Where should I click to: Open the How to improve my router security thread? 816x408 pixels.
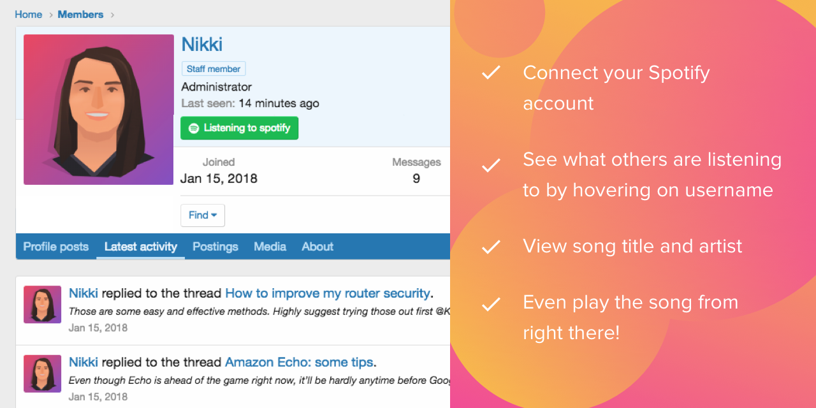coord(328,293)
